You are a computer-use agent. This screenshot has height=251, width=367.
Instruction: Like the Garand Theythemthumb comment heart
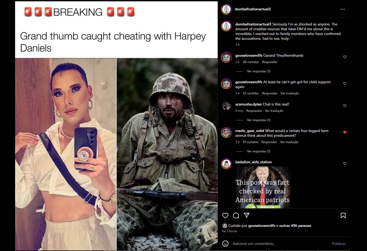point(345,57)
